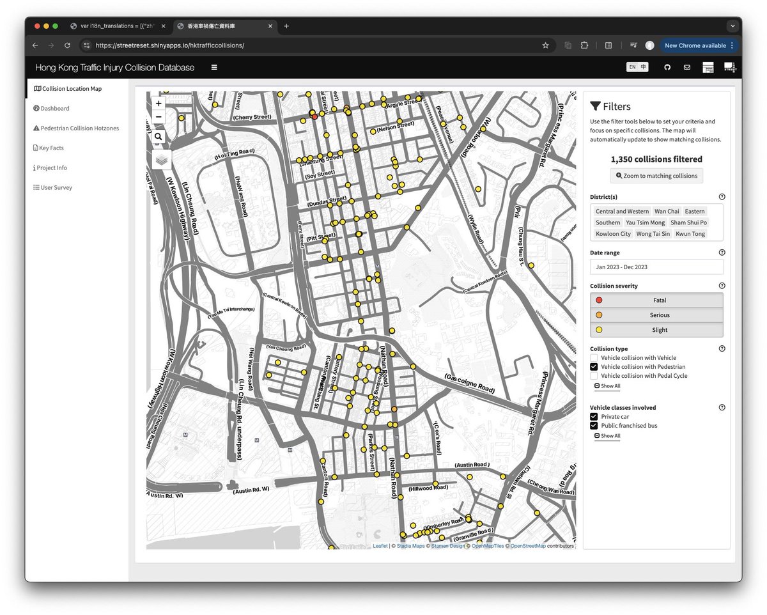767x615 pixels.
Task: Expand Collision type Show All
Action: tap(607, 386)
